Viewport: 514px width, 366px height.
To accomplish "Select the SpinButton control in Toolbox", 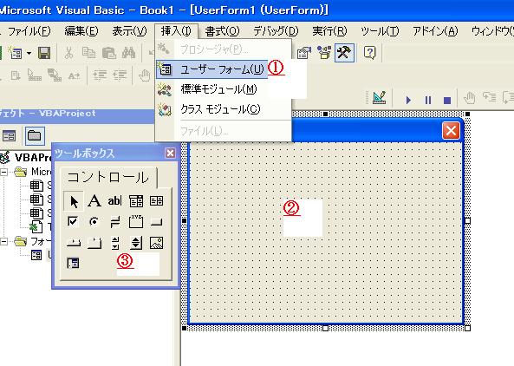I will [x=136, y=243].
